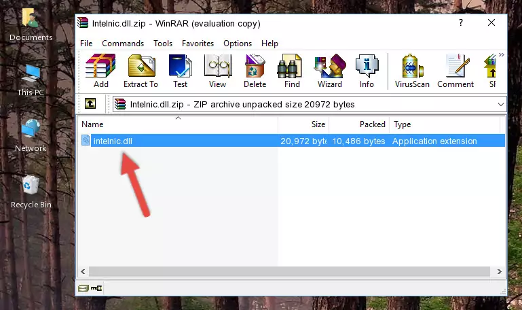Click the drive icon in status bar
Viewport: 522px width, 310px height.
coord(83,288)
